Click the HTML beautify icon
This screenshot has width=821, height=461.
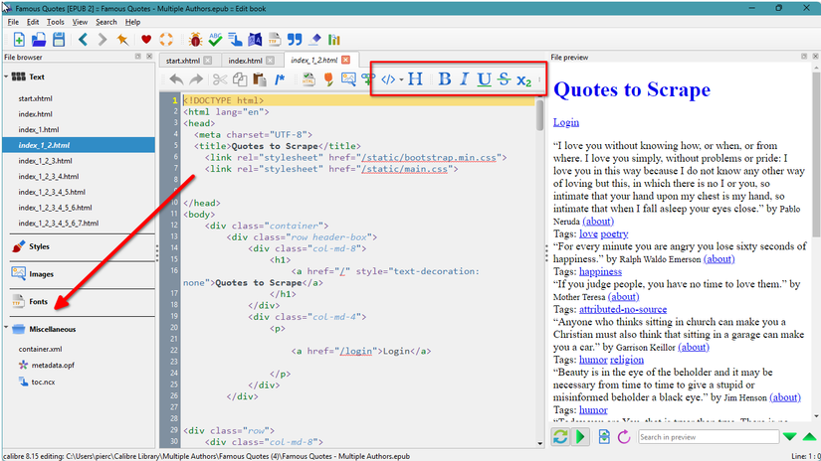[308, 79]
